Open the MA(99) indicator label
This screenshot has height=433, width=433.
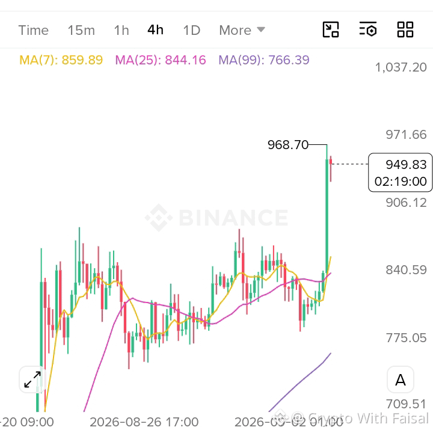click(264, 60)
